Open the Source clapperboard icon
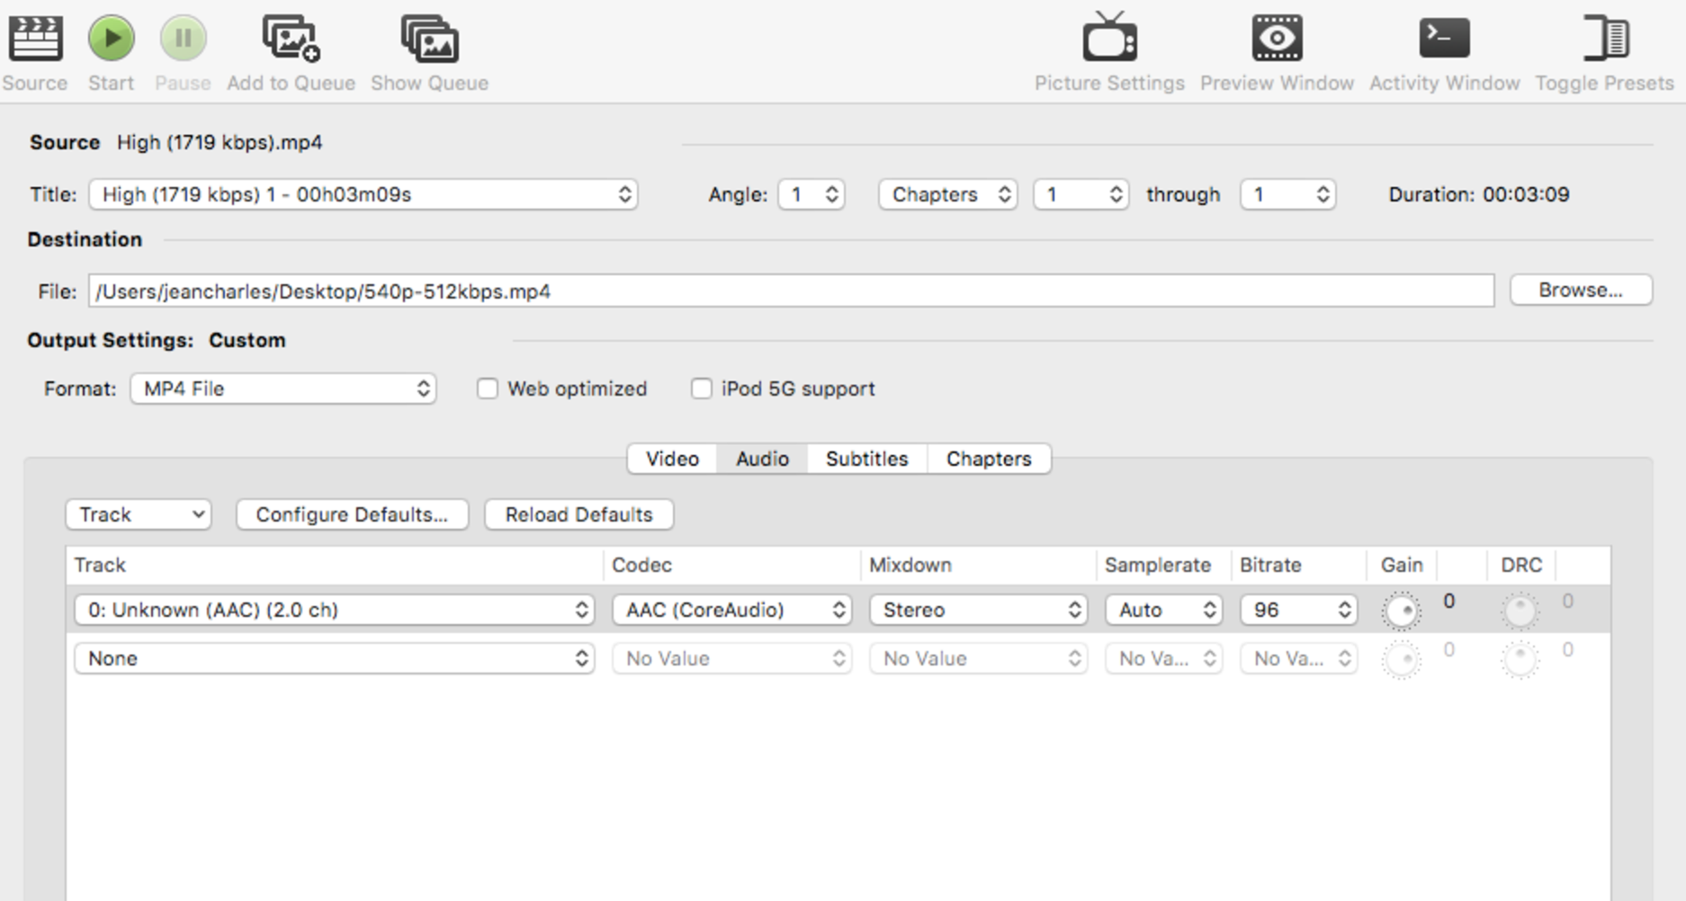The height and width of the screenshot is (901, 1686). [35, 40]
